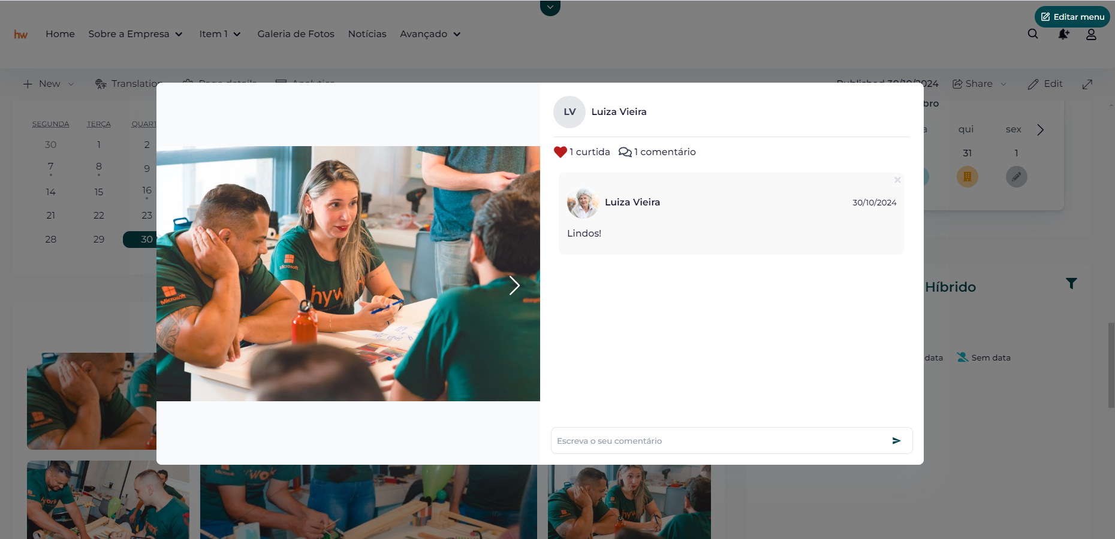This screenshot has height=539, width=1115.
Task: Collapse the top header chevron
Action: click(x=550, y=7)
